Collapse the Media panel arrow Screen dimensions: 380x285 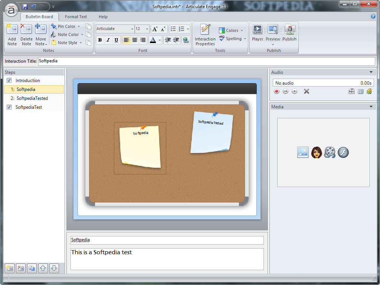pyautogui.click(x=371, y=107)
